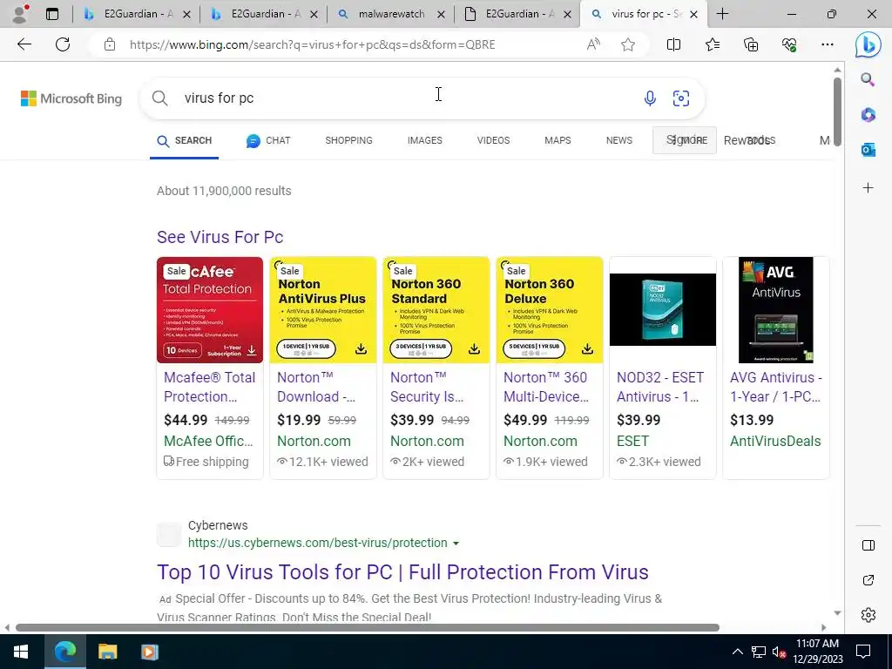Screen dimensions: 892x669
Task: Open the NEWS search tab
Action: [619, 140]
